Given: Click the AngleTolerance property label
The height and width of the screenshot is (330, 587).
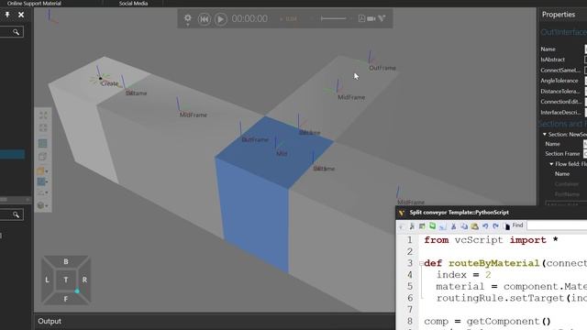Looking at the screenshot, I should 559,81.
